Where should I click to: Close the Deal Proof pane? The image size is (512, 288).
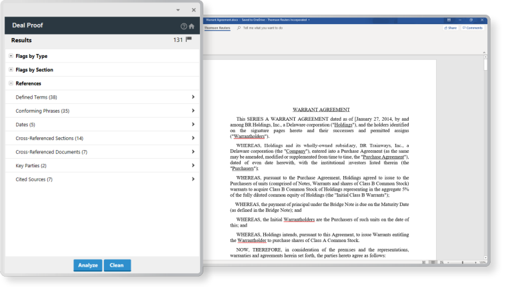point(193,10)
